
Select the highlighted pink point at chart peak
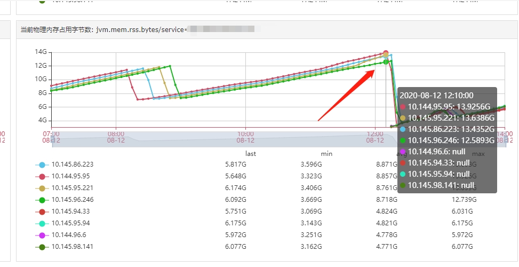tap(386, 53)
